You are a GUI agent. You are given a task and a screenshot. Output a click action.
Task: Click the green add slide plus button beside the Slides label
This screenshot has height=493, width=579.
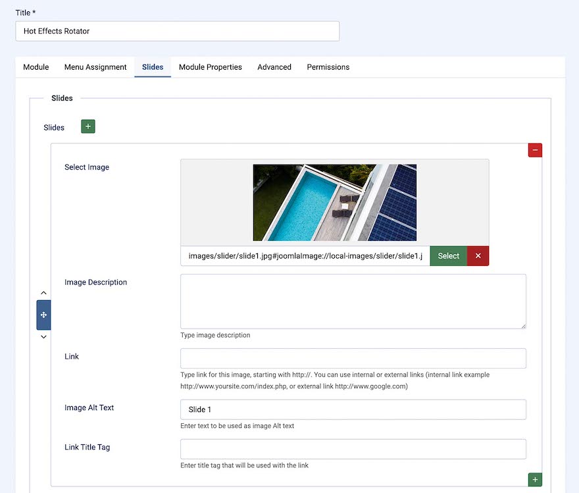pyautogui.click(x=88, y=126)
